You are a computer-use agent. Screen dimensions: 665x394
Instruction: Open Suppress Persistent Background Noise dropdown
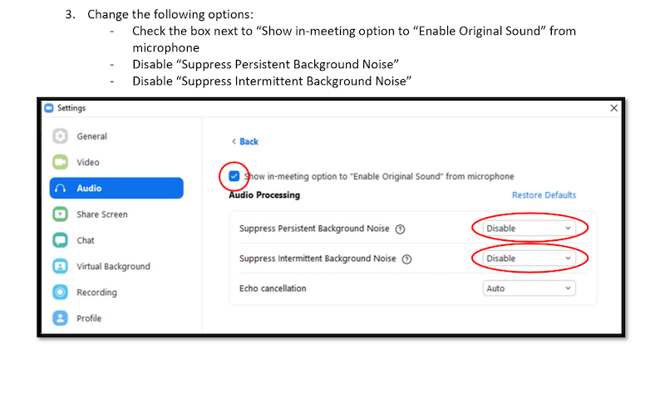pos(529,229)
